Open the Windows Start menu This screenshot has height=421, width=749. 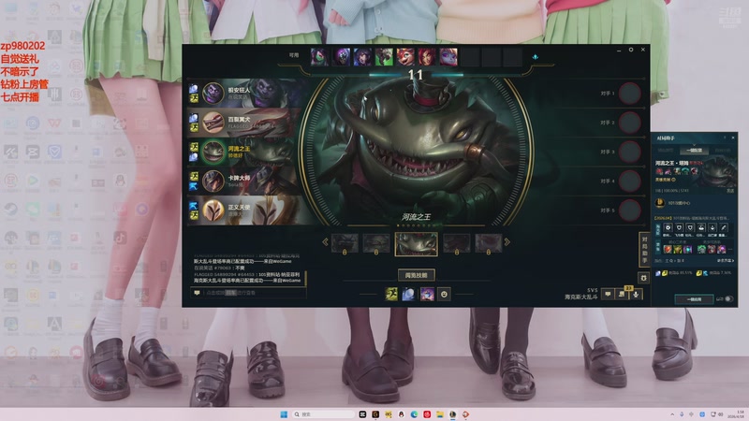click(284, 414)
